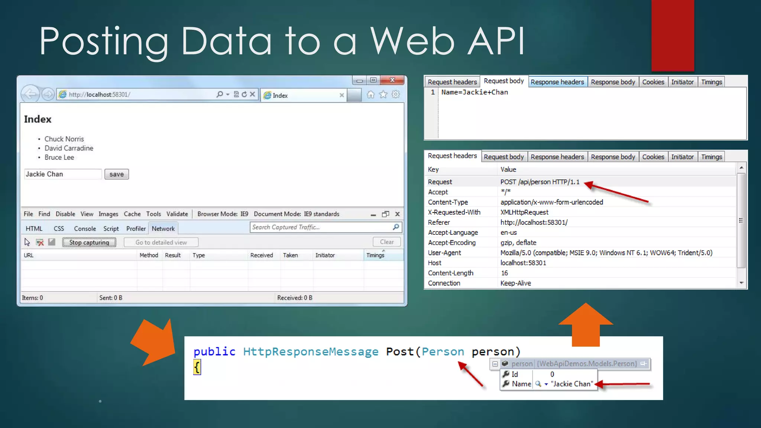Open the Cache menu in developer tools
761x428 pixels.
click(132, 214)
